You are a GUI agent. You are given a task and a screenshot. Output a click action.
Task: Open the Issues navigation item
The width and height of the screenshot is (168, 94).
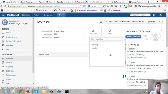(9, 79)
